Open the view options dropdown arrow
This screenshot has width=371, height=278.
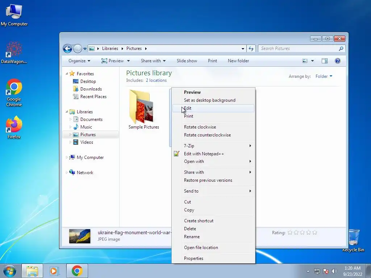[312, 61]
